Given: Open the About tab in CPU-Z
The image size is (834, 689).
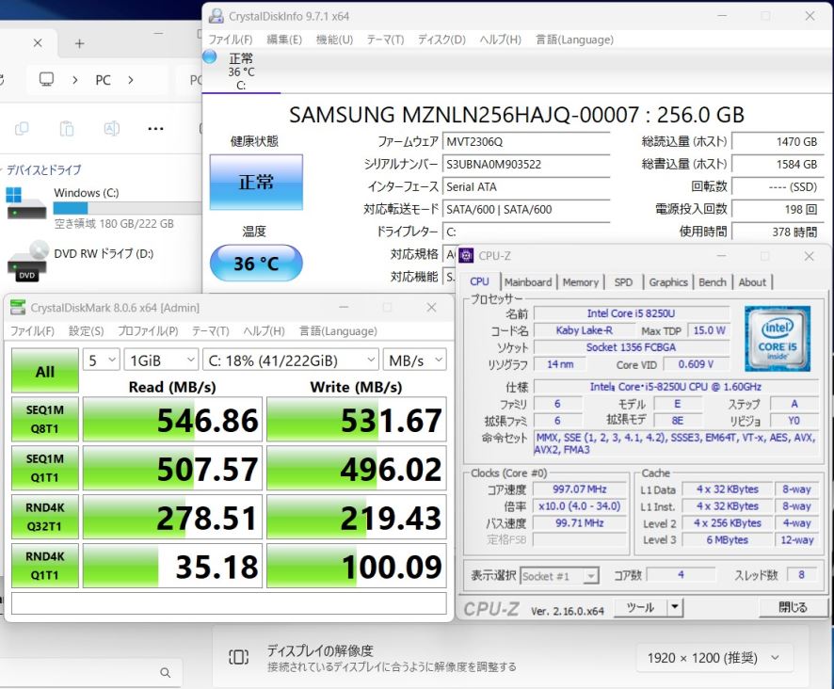Looking at the screenshot, I should click(x=752, y=282).
